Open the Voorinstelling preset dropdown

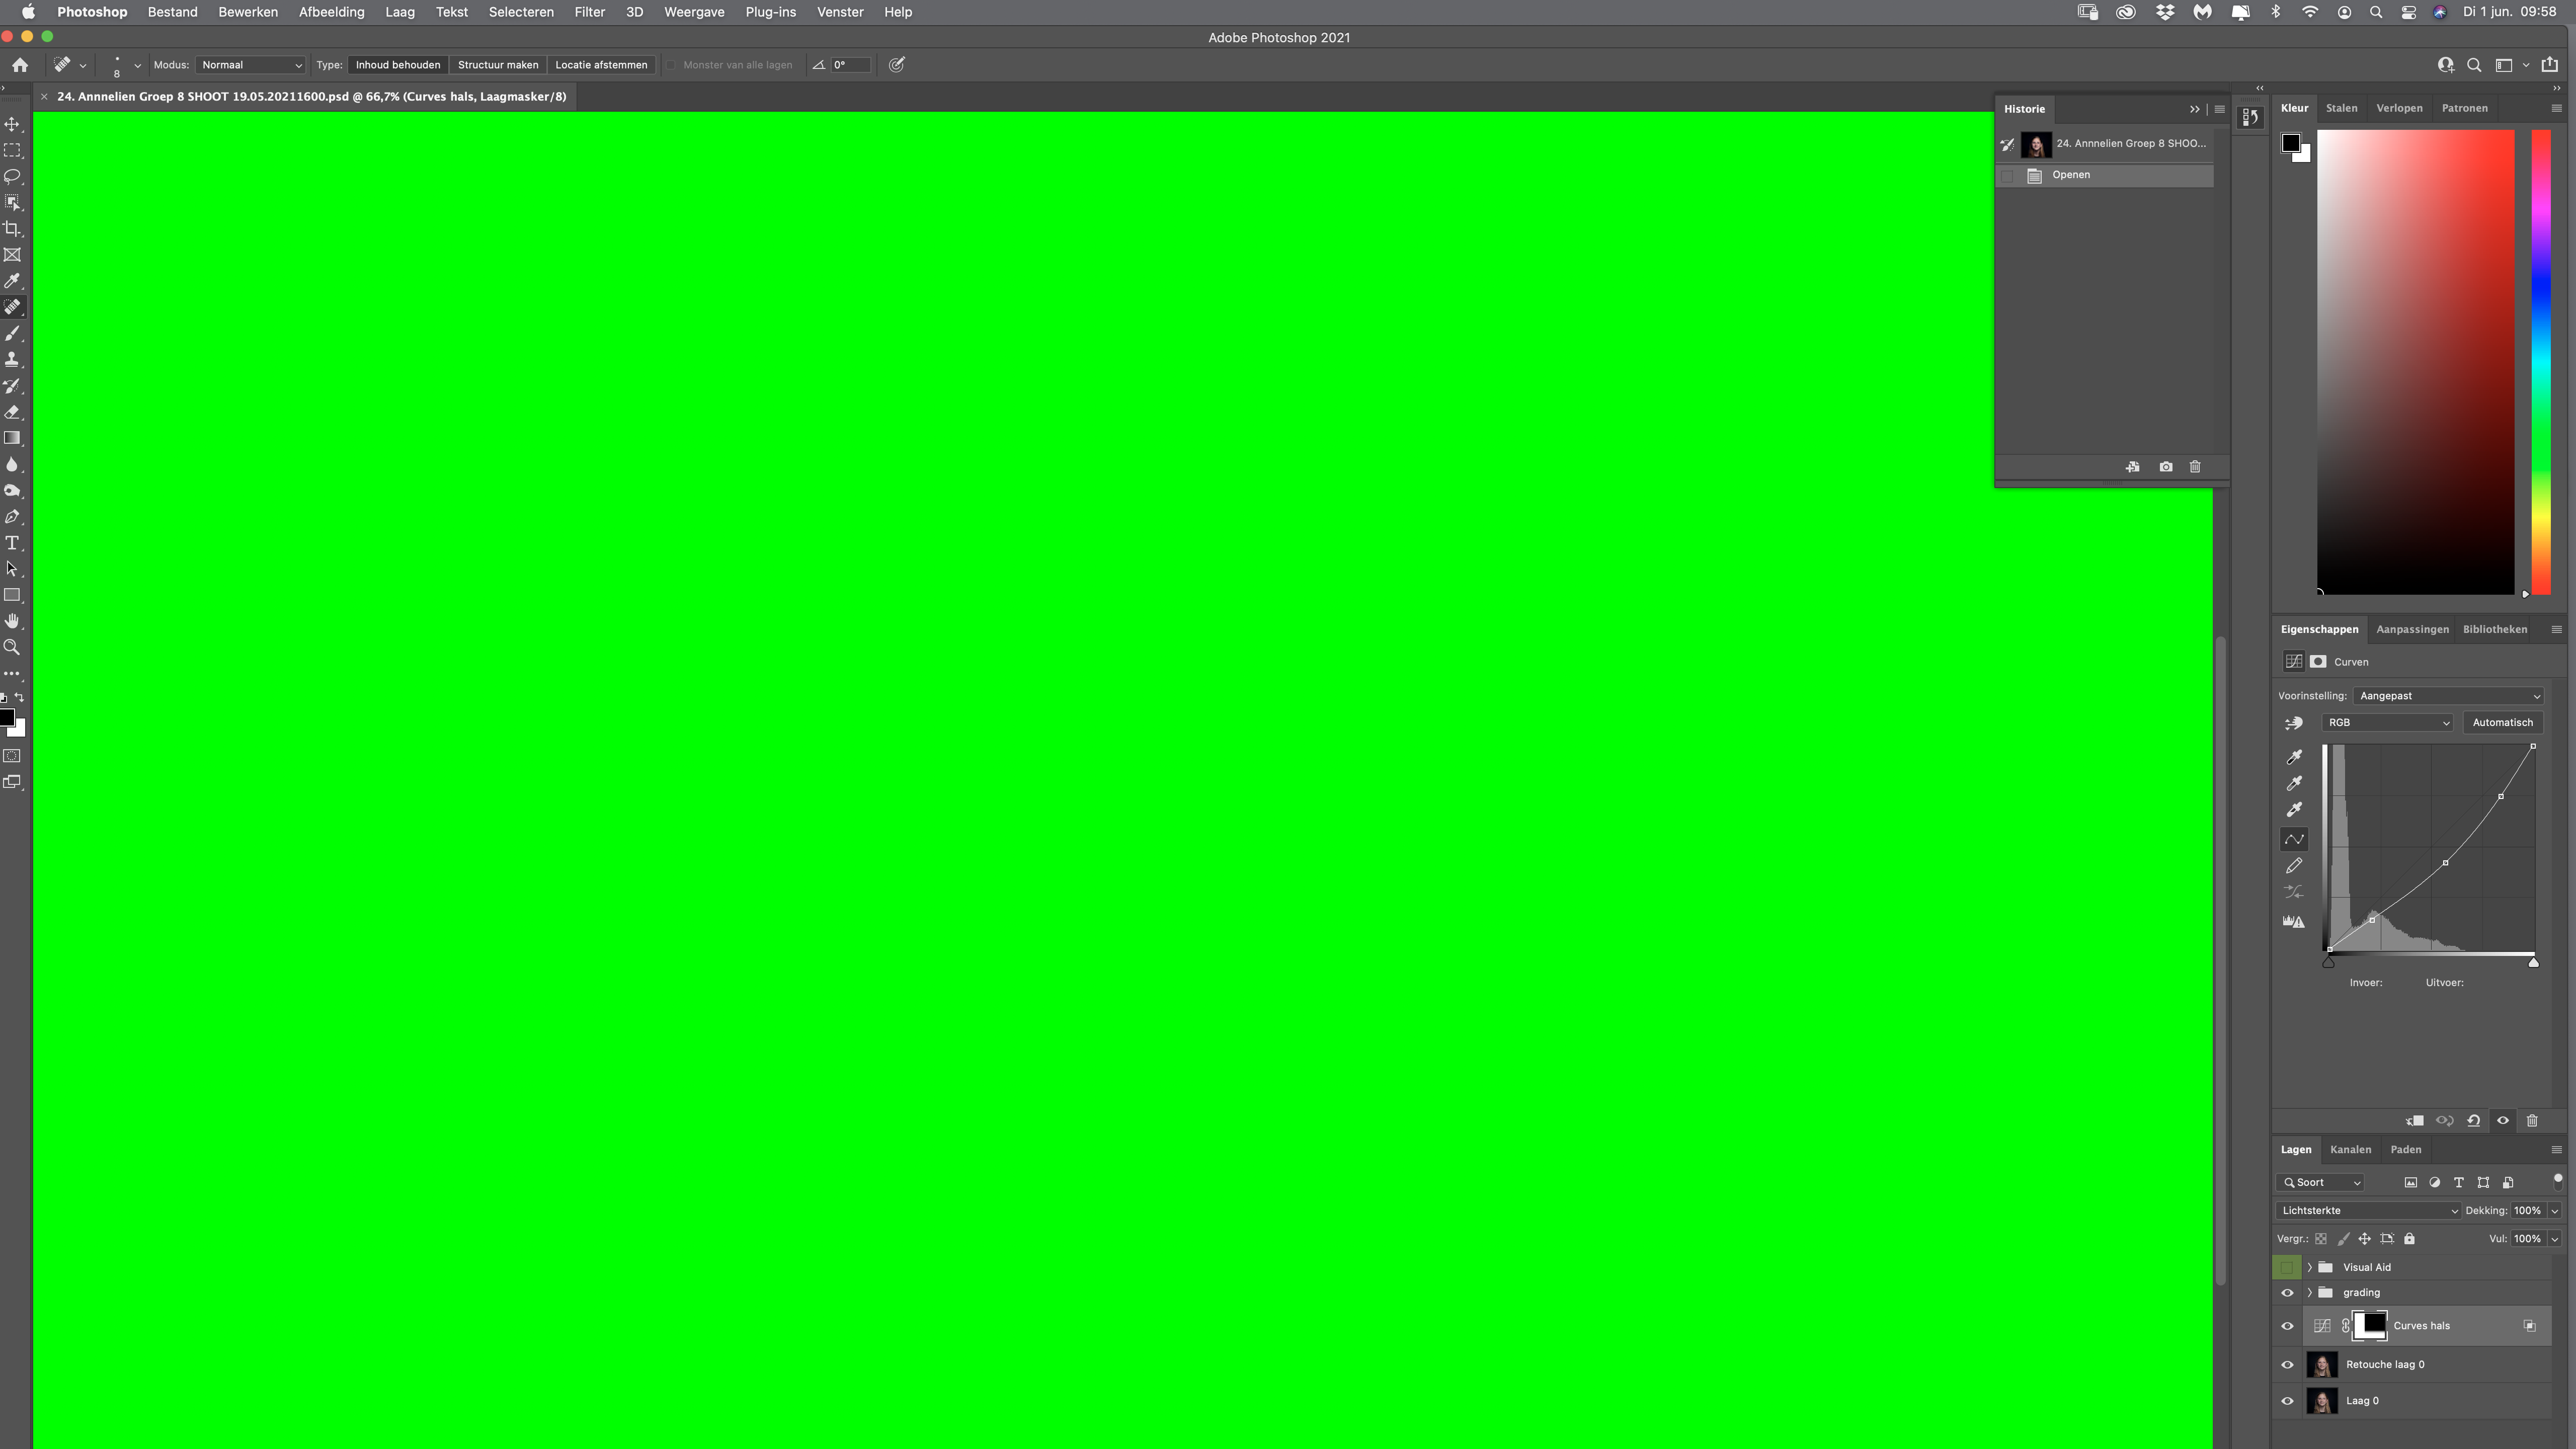[2448, 695]
